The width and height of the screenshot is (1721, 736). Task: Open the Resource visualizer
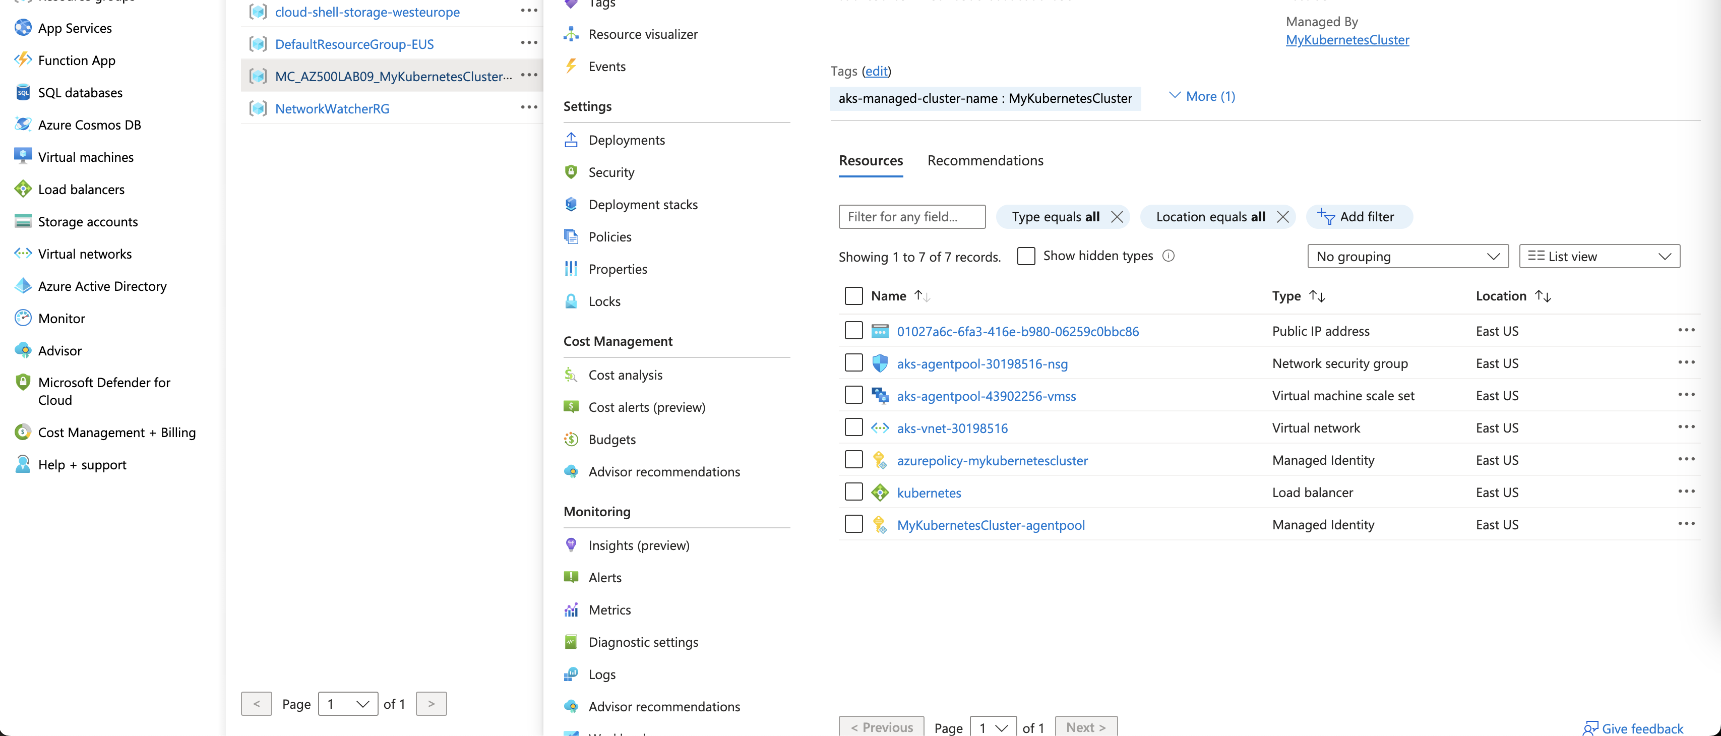(x=642, y=33)
